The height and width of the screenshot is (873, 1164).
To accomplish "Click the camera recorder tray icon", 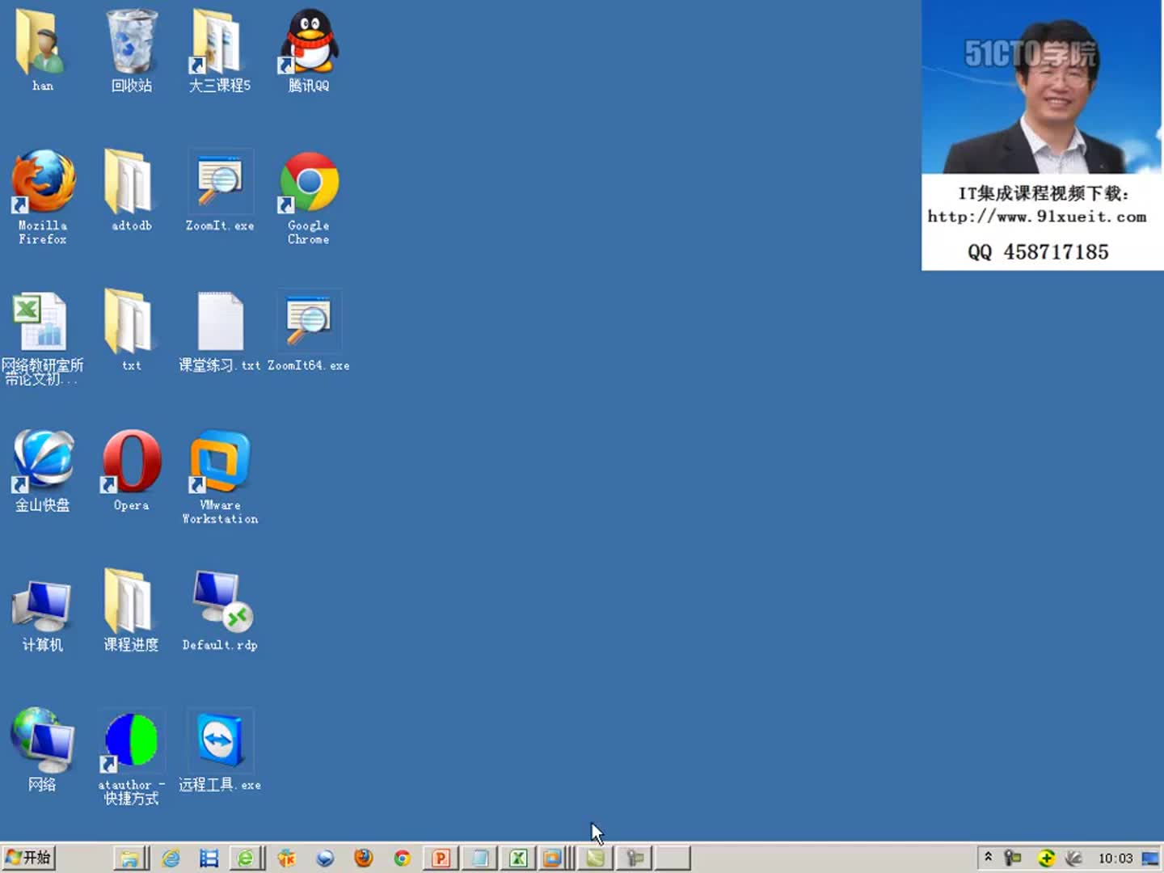I will point(1013,858).
